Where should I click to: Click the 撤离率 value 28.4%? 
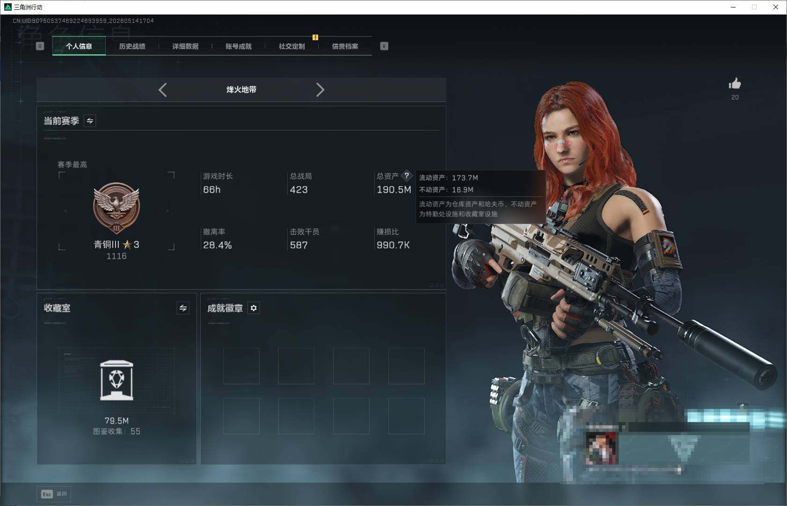217,245
